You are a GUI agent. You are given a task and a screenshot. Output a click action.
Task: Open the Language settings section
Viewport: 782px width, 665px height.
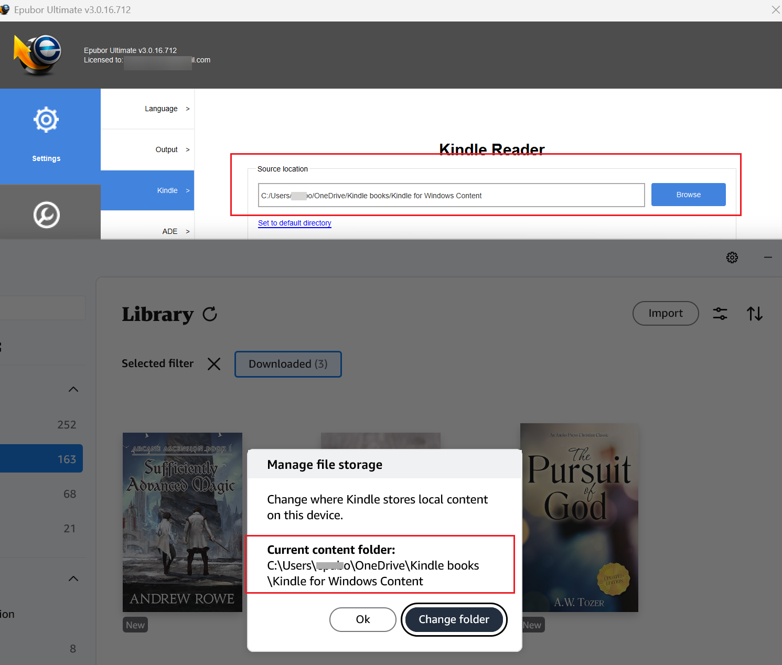[147, 109]
